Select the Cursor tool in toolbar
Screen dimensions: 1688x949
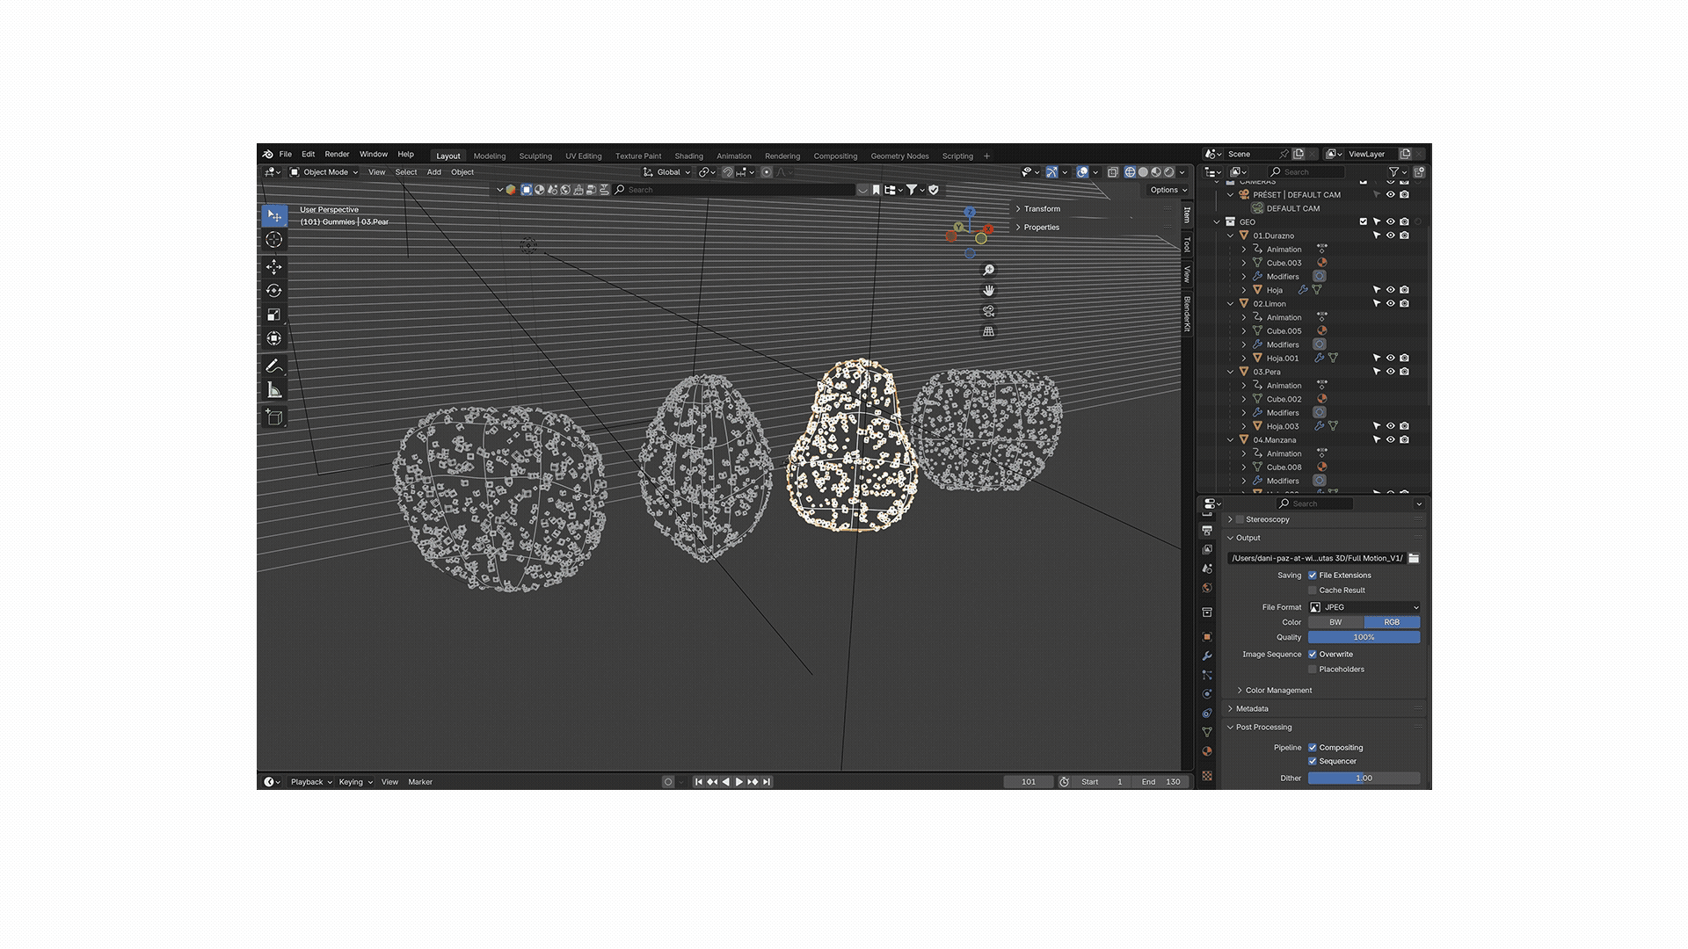274,240
